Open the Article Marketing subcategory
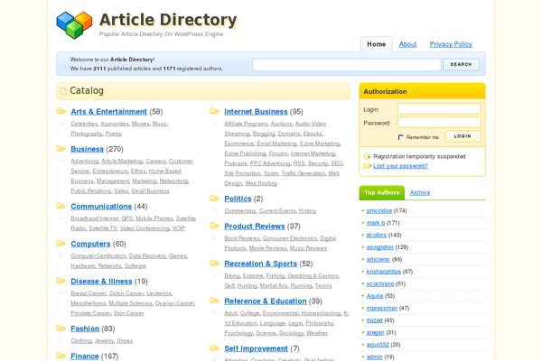Image resolution: width=542 pixels, height=361 pixels. 122,162
